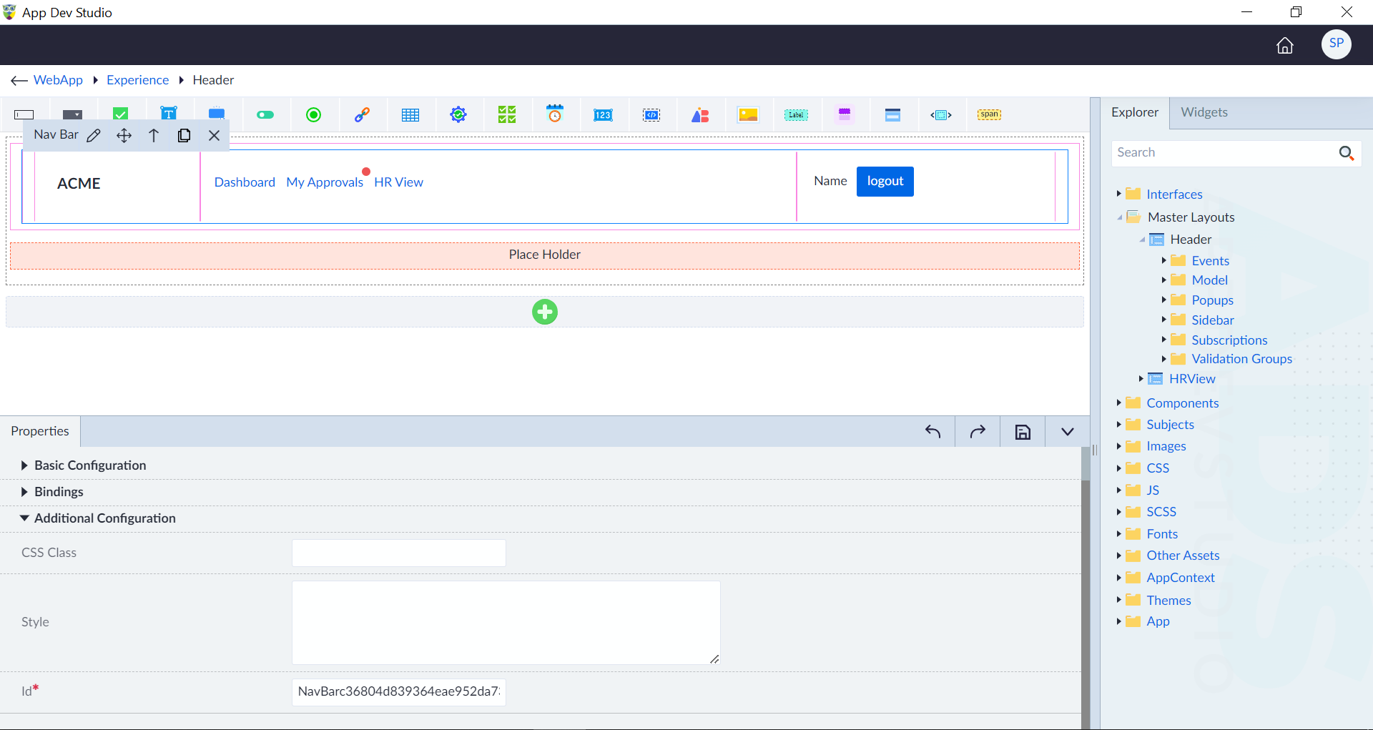Open the HRView layout item
Viewport: 1373px width, 730px height.
point(1192,379)
